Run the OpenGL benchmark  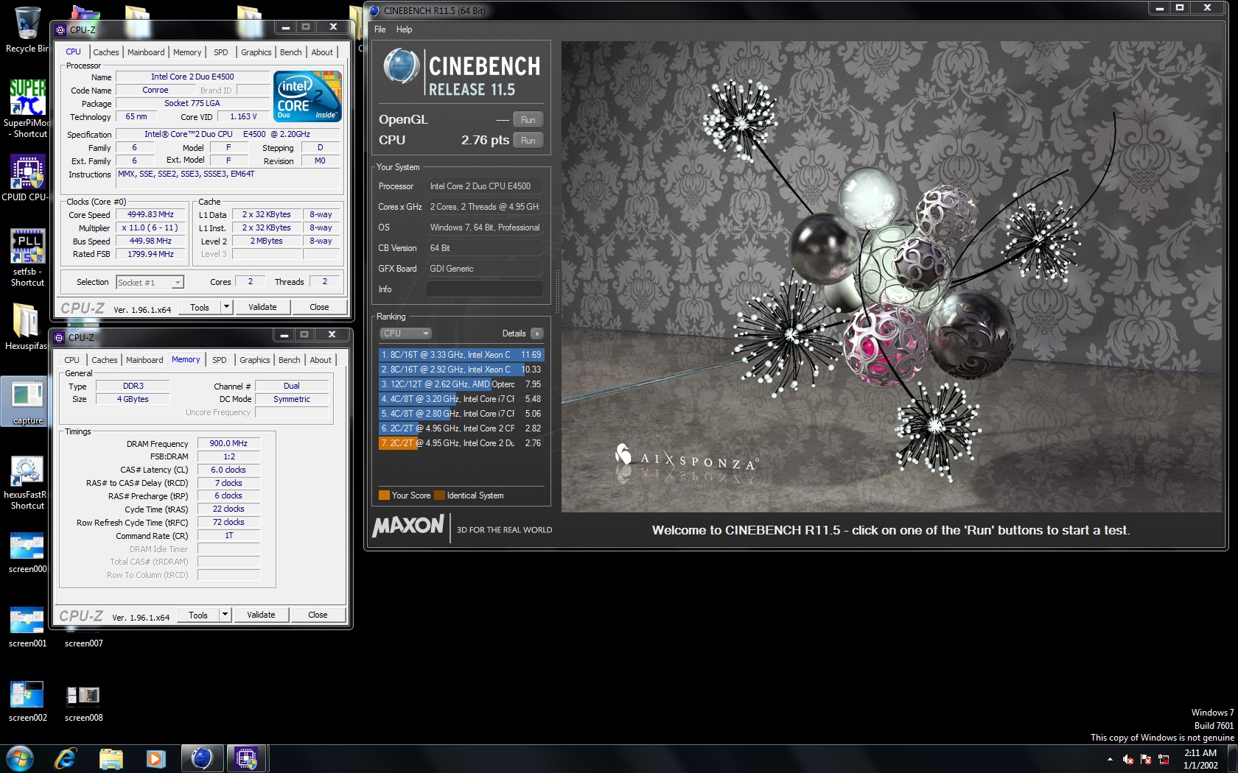[x=528, y=120]
